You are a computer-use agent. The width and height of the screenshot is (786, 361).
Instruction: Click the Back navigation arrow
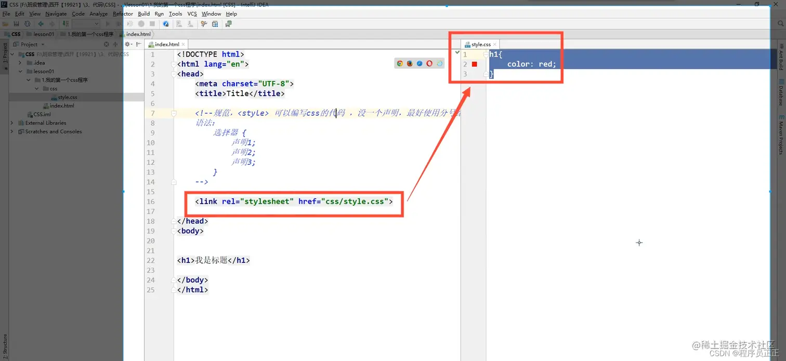[x=41, y=24]
